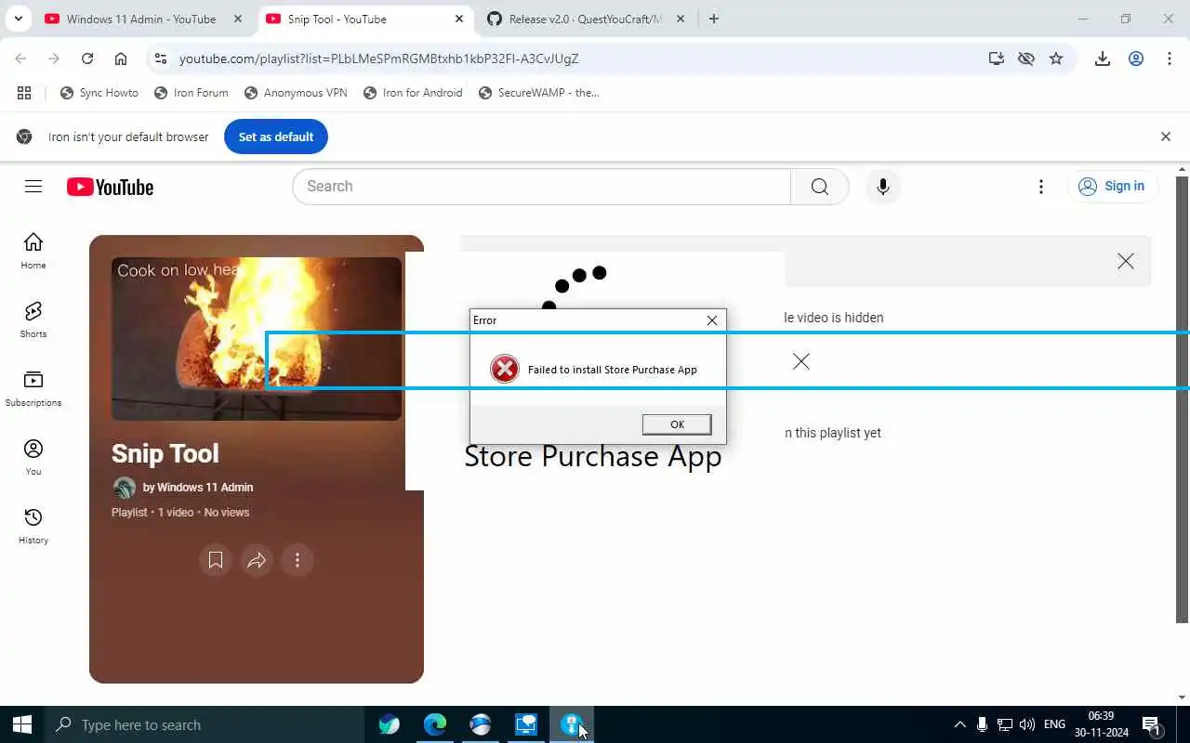Click the Sign in button

[1112, 187]
